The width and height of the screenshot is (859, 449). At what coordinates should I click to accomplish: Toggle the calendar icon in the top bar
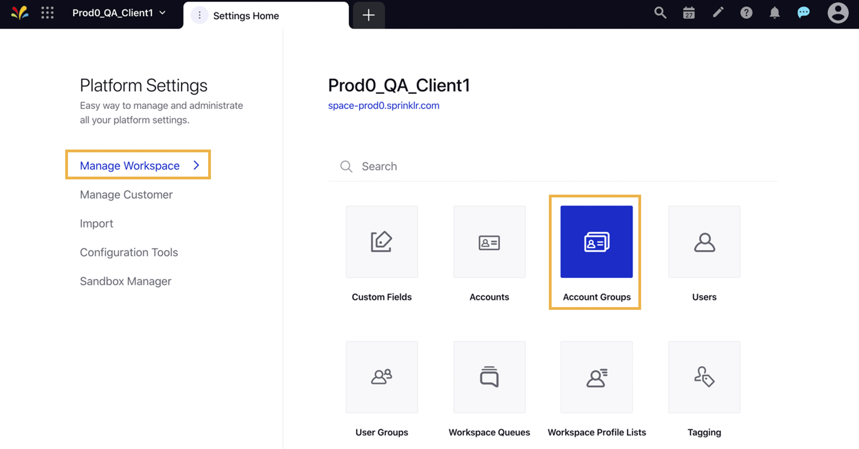(688, 15)
